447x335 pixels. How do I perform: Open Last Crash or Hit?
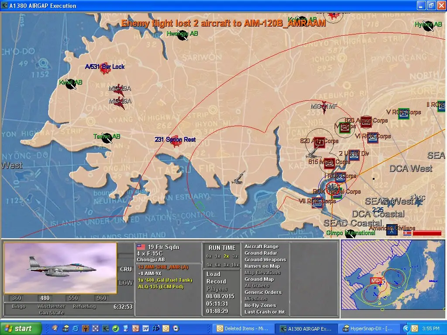click(265, 312)
